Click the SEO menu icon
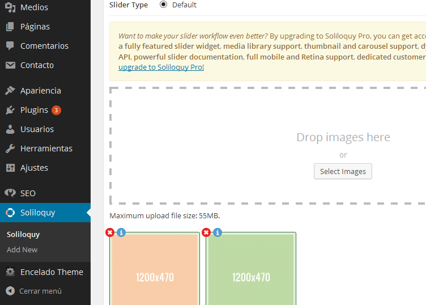This screenshot has height=305, width=426. [x=10, y=193]
